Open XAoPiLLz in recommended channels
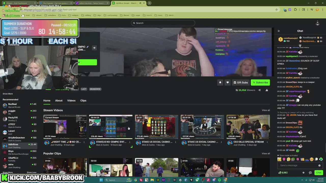Screen dimensions: 326x183 click(x=19, y=159)
